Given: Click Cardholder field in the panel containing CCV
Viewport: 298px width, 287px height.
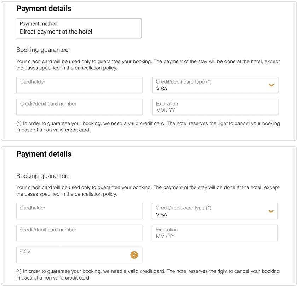Looking at the screenshot, I should pyautogui.click(x=79, y=211).
